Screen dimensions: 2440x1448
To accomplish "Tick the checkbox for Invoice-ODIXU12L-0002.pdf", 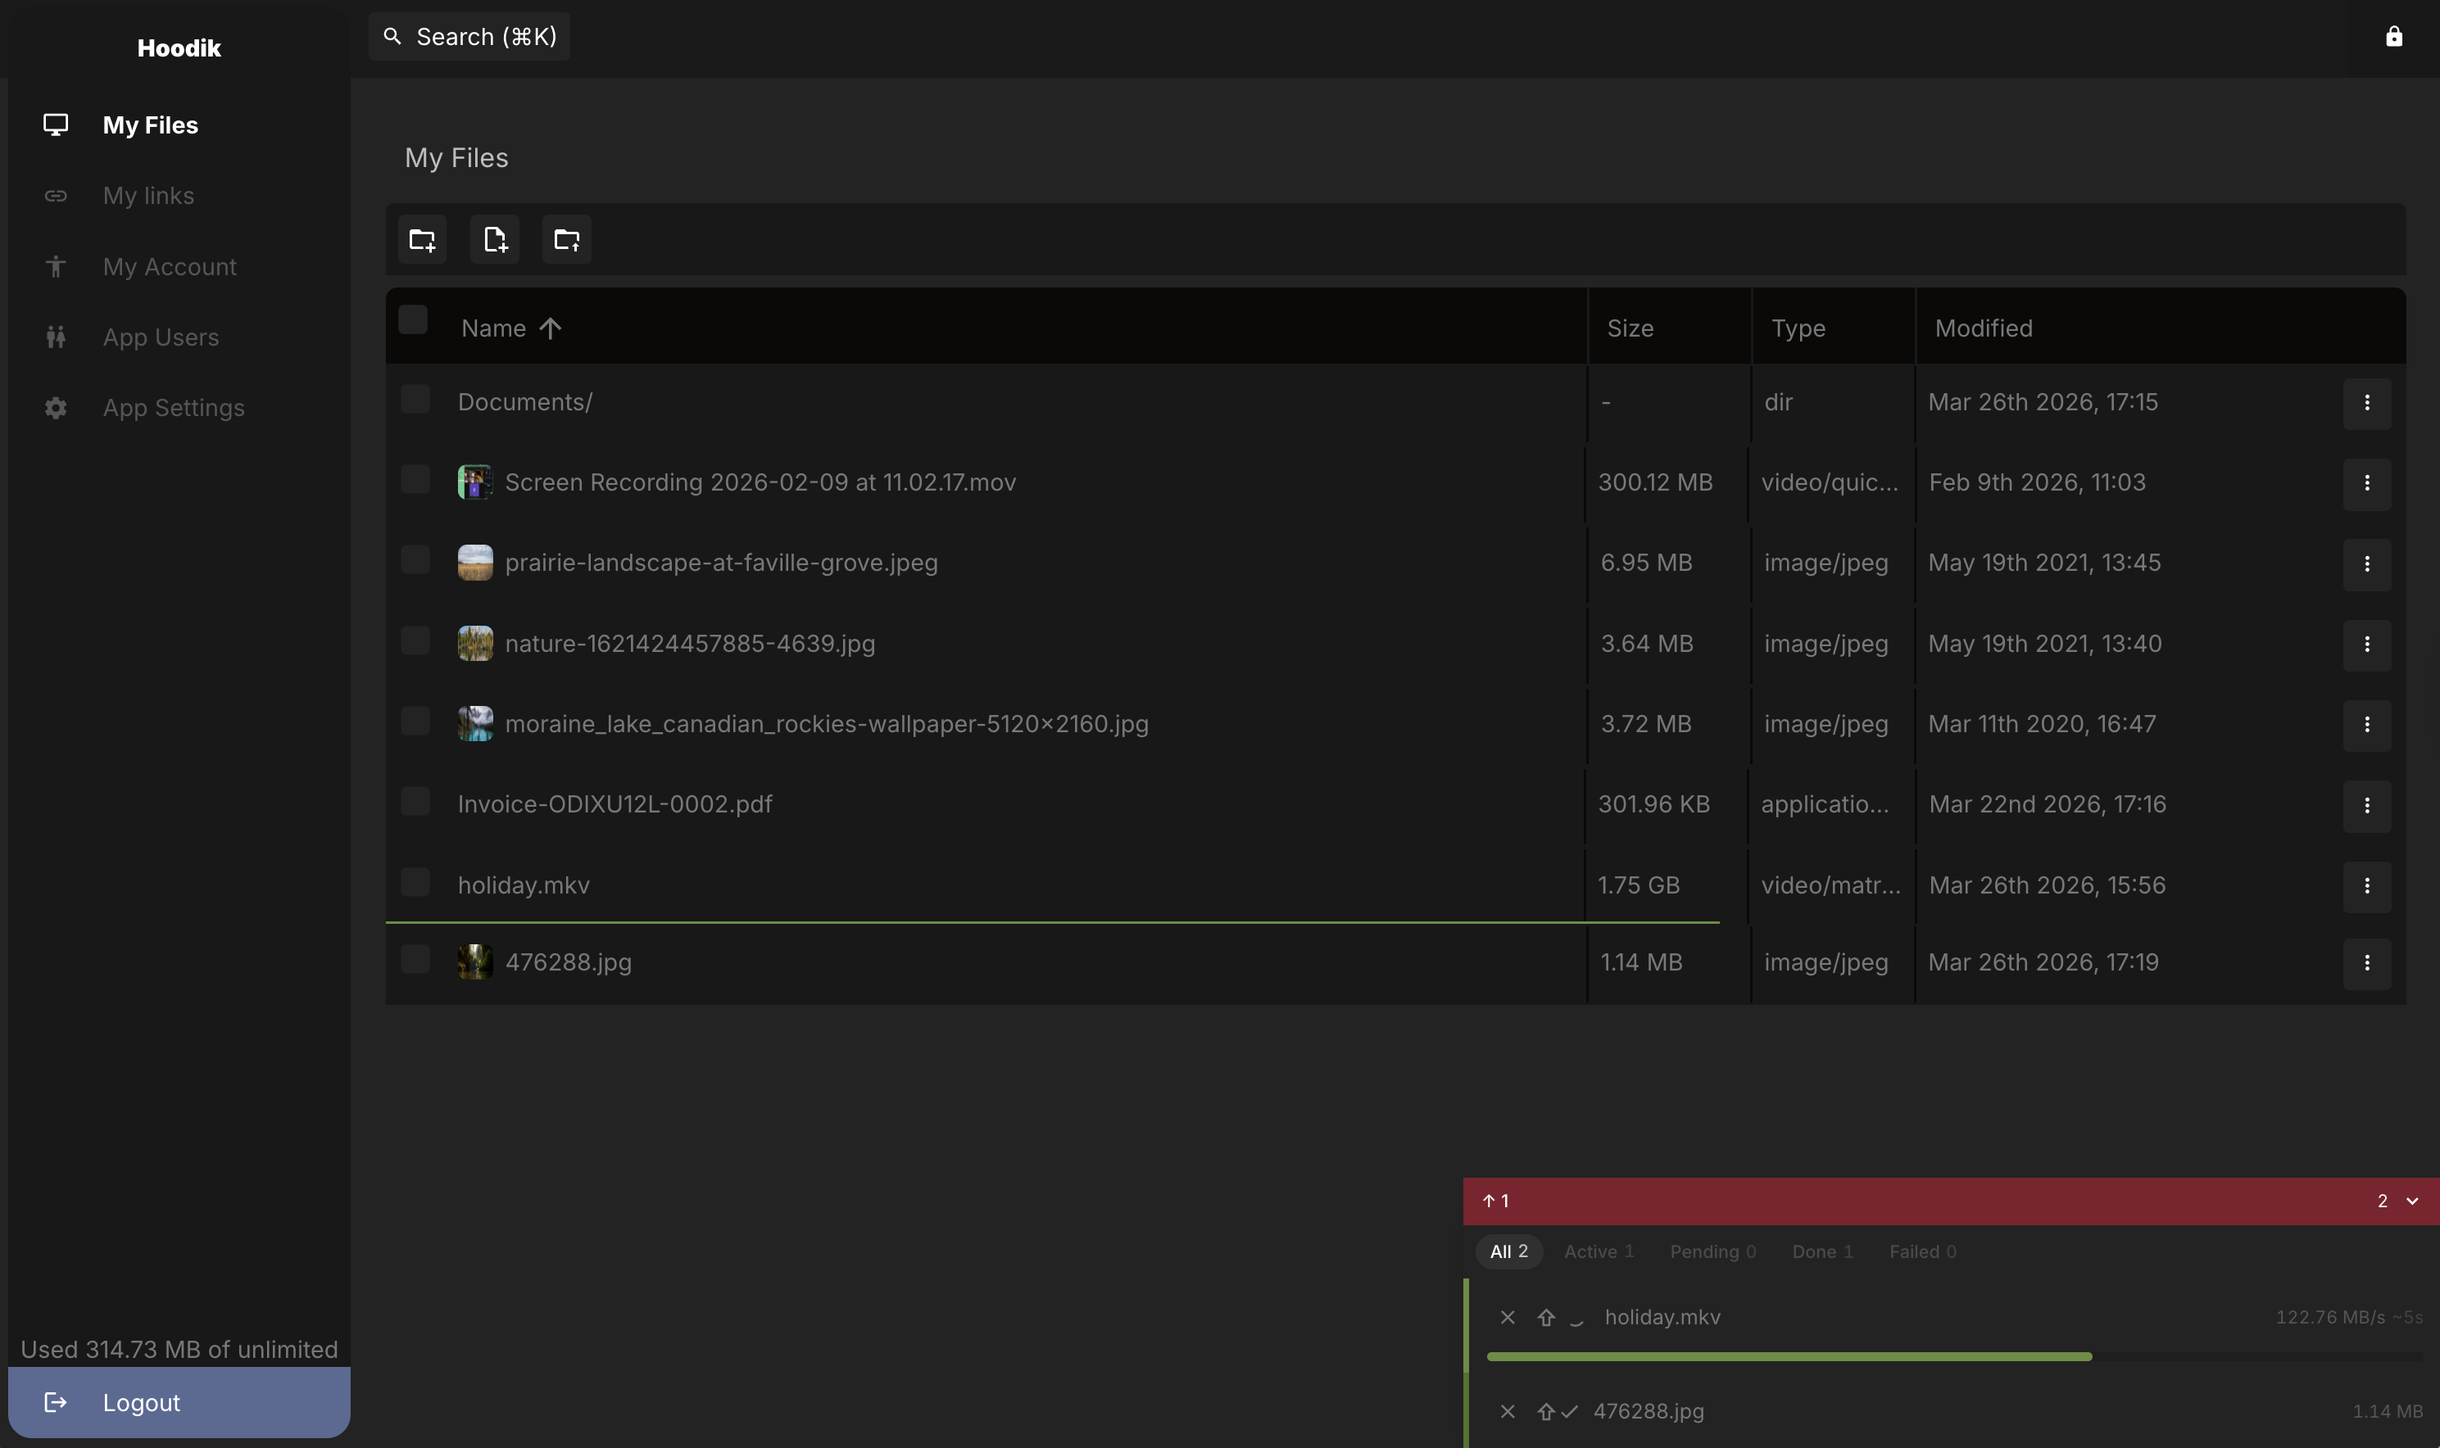I will pos(415,801).
